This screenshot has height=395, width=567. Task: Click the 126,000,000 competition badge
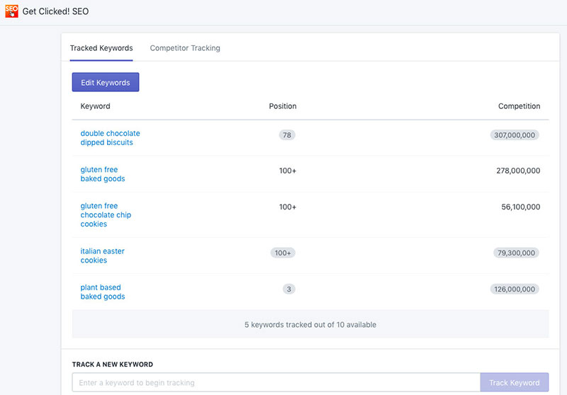click(x=515, y=290)
